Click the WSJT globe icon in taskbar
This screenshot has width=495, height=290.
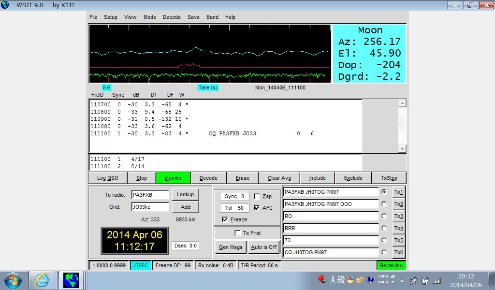tap(71, 280)
